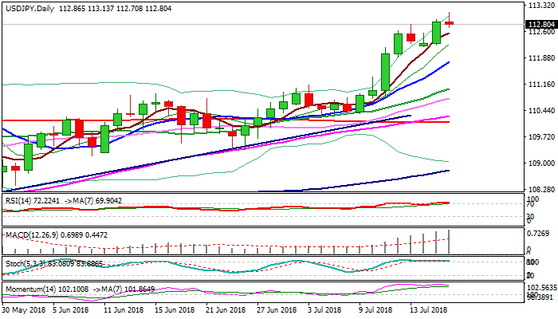Screen dimensions: 558x319
Task: Click the 13 Jul 2018 date label
Action: [429, 309]
